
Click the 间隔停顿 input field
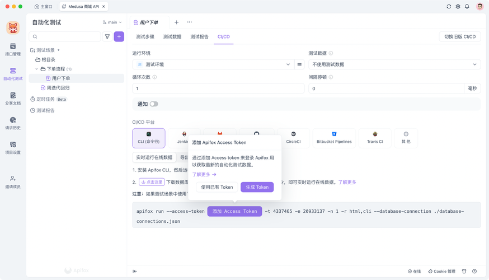coord(386,88)
